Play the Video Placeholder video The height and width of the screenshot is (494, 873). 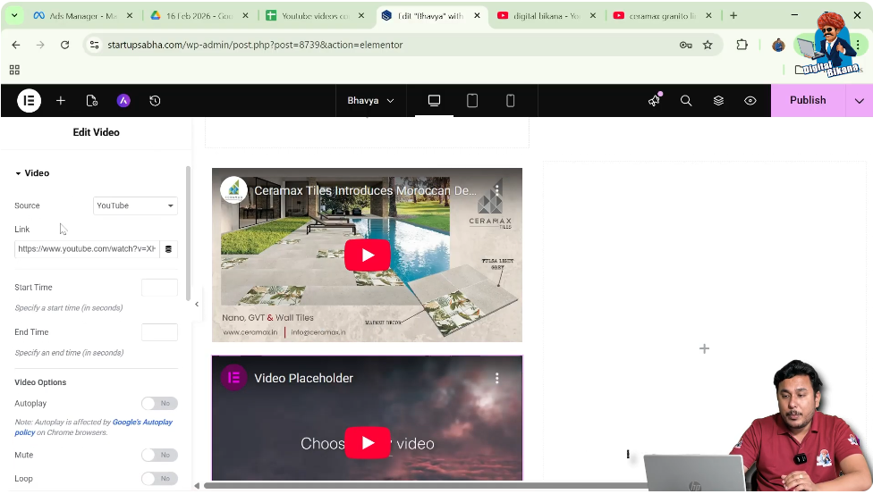click(x=368, y=442)
